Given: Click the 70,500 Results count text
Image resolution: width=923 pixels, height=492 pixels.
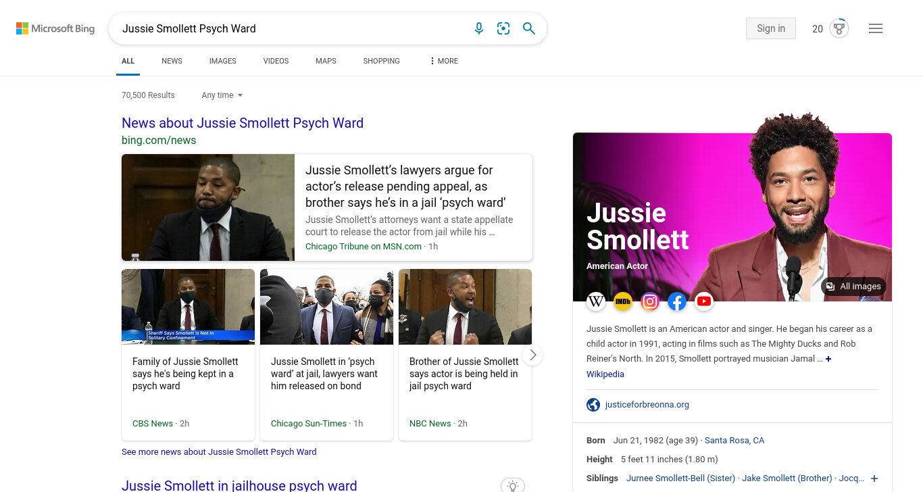Looking at the screenshot, I should click(148, 95).
